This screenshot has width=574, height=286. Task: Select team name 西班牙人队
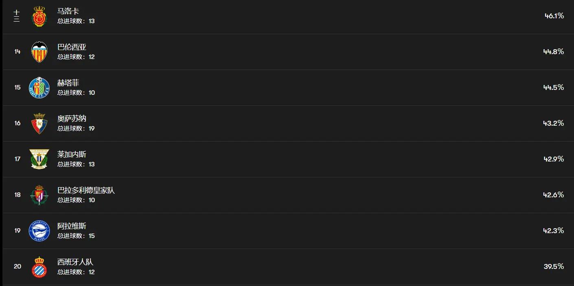75,262
